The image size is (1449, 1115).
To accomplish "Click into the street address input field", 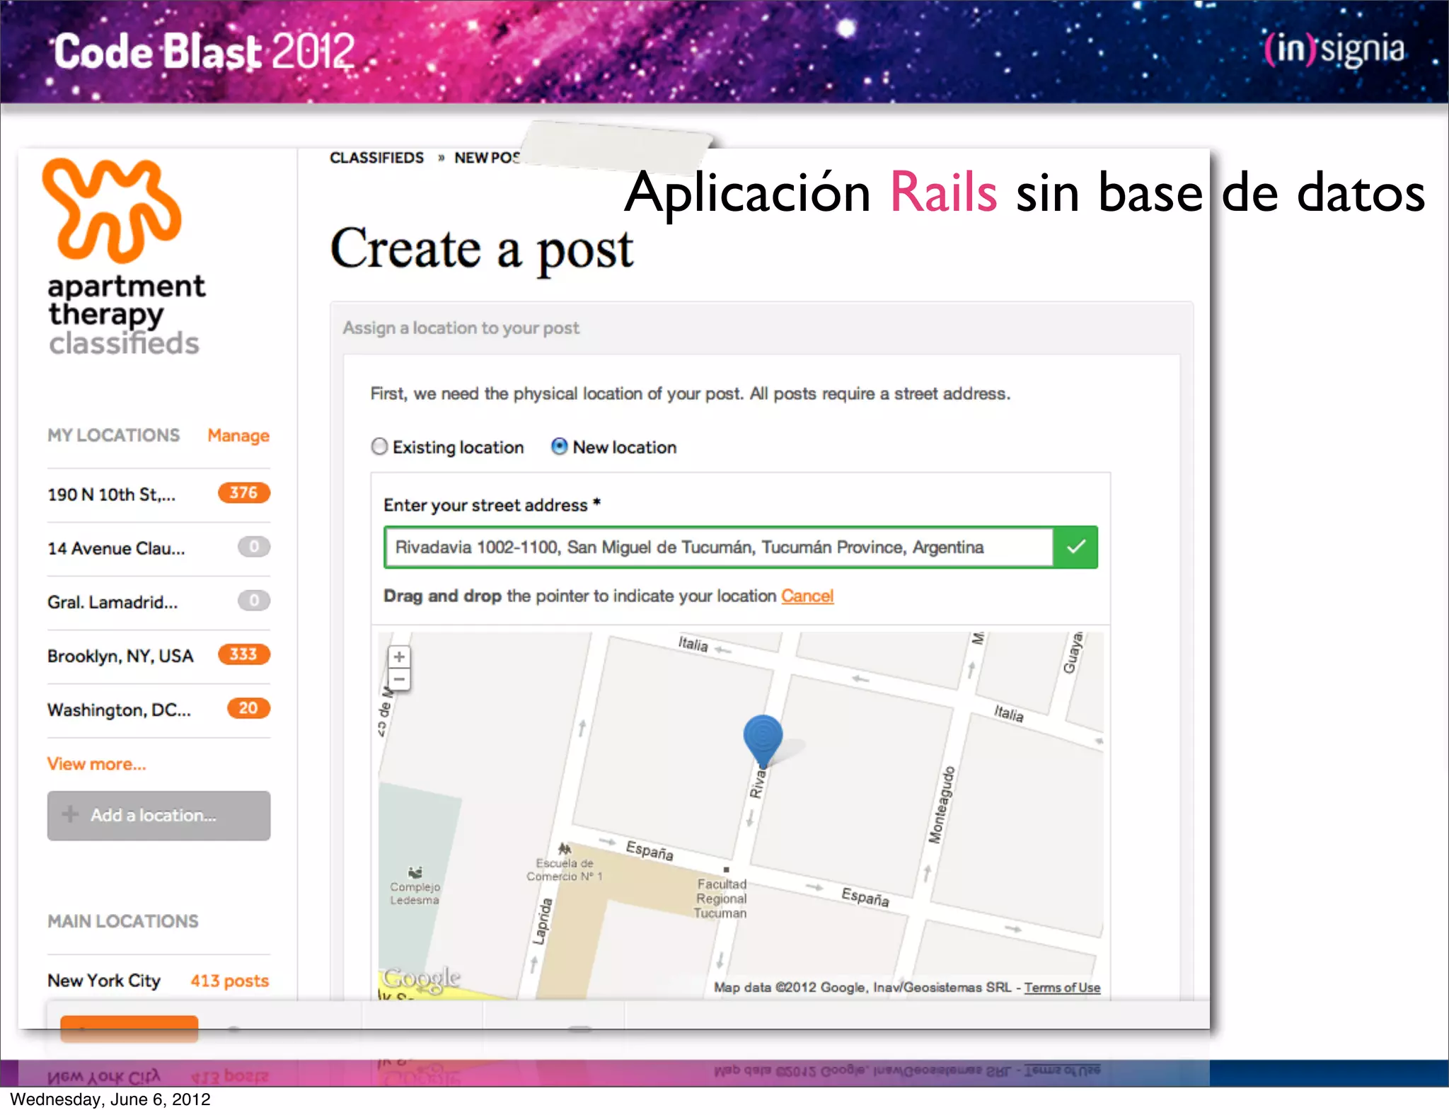I will [x=718, y=547].
